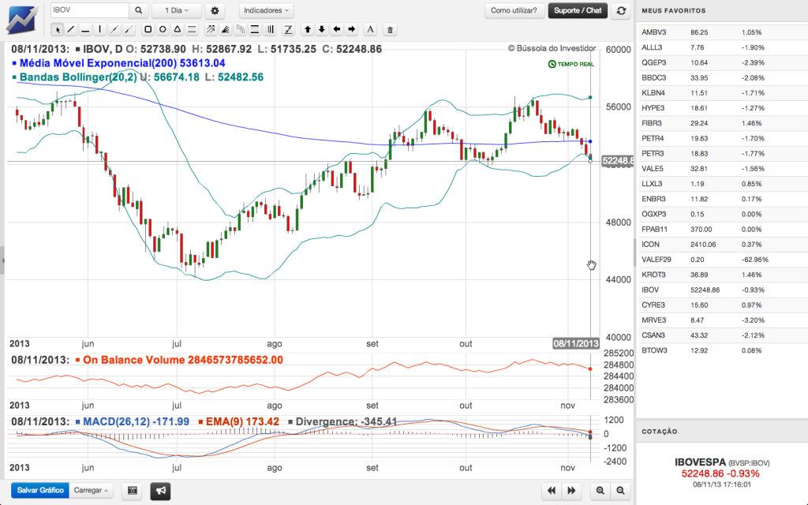
Task: Zoom in on the chart
Action: pos(600,491)
